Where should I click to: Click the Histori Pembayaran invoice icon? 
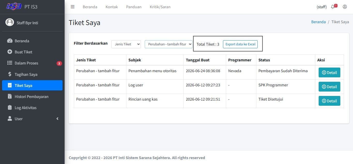point(10,96)
